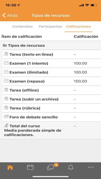Select the Calificaciones tab
The height and width of the screenshot is (179, 101).
point(79,26)
